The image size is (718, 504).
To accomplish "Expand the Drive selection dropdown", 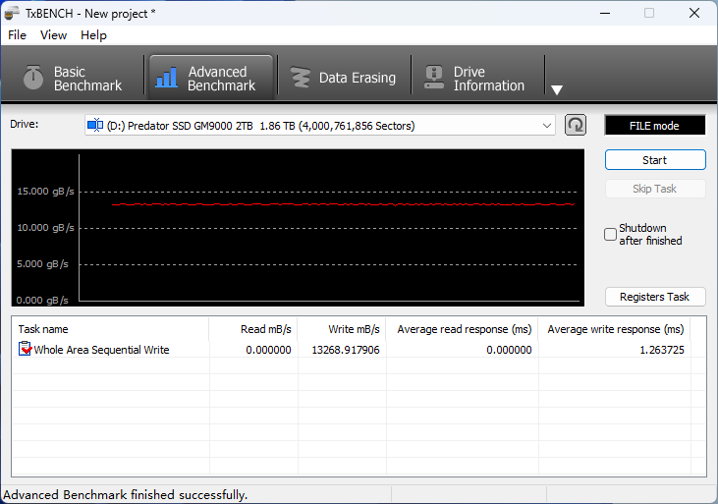I will 547,126.
